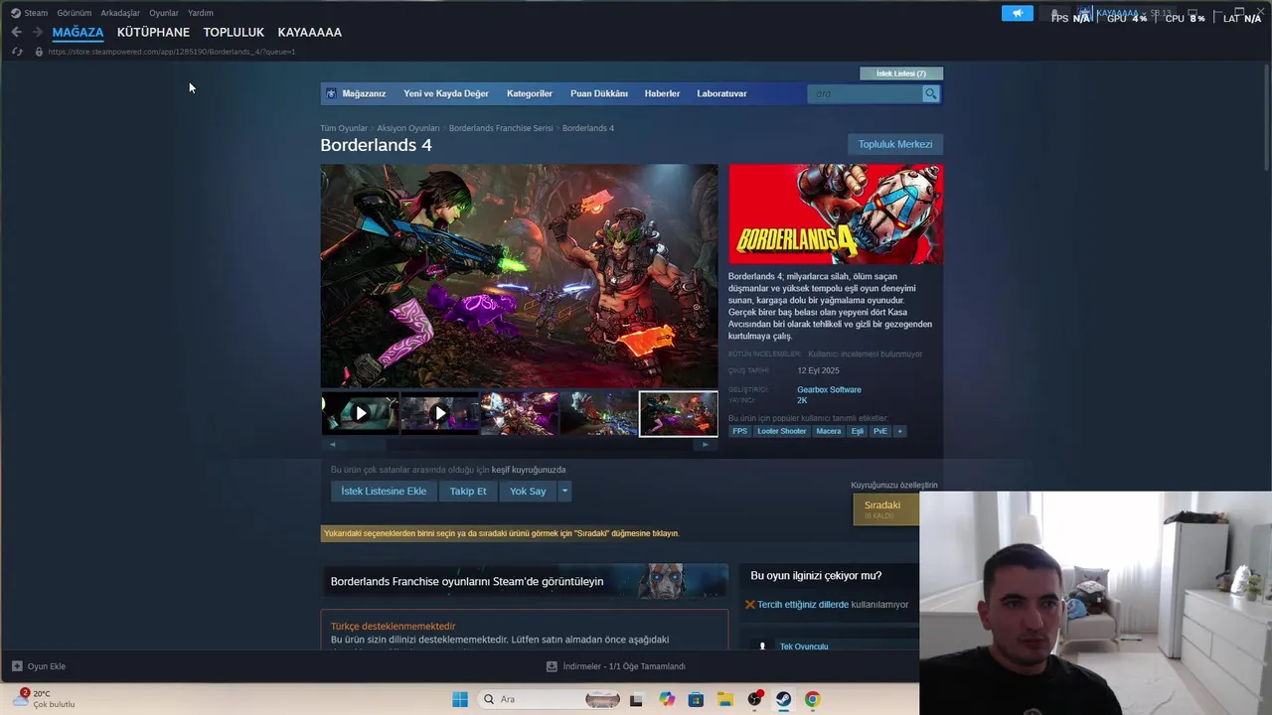Open Google Chrome from taskbar
This screenshot has height=715, width=1272.
[813, 699]
